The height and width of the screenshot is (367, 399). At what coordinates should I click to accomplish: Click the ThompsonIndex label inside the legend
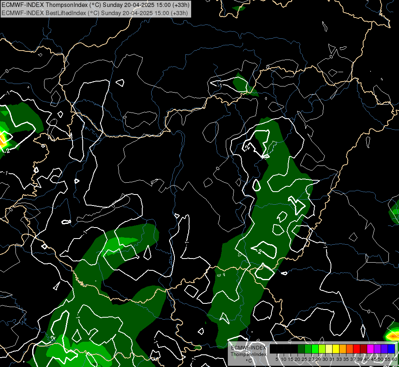[249, 354]
